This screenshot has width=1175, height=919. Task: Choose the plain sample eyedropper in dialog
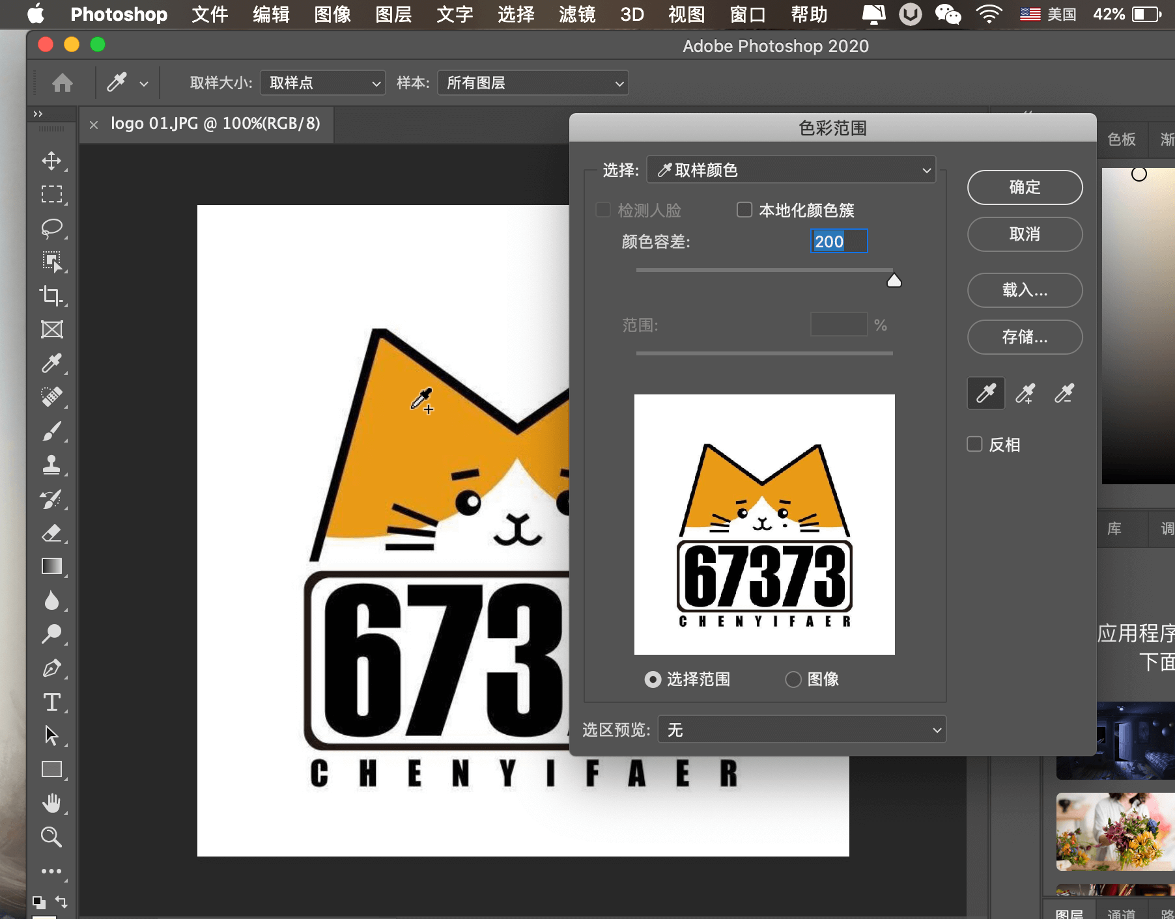pyautogui.click(x=986, y=393)
